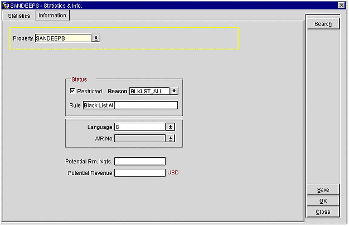Click the Close button
This screenshot has height=226, width=349.
tap(323, 212)
